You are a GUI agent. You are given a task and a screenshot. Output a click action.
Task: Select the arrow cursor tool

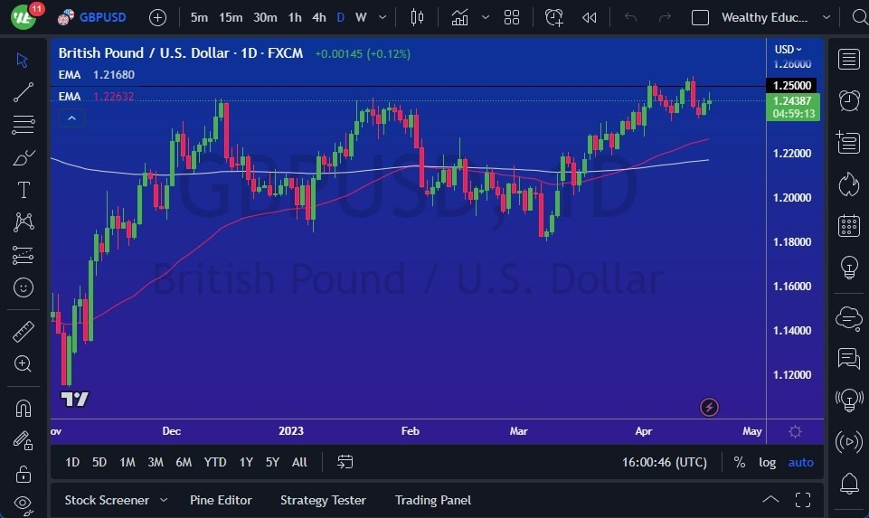tap(23, 60)
